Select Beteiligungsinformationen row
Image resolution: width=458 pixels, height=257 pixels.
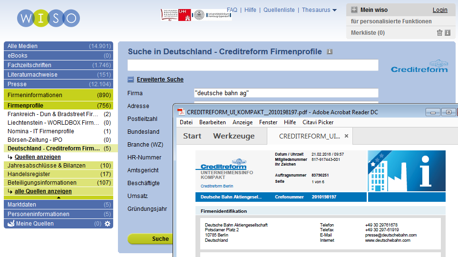pyautogui.click(x=58, y=182)
